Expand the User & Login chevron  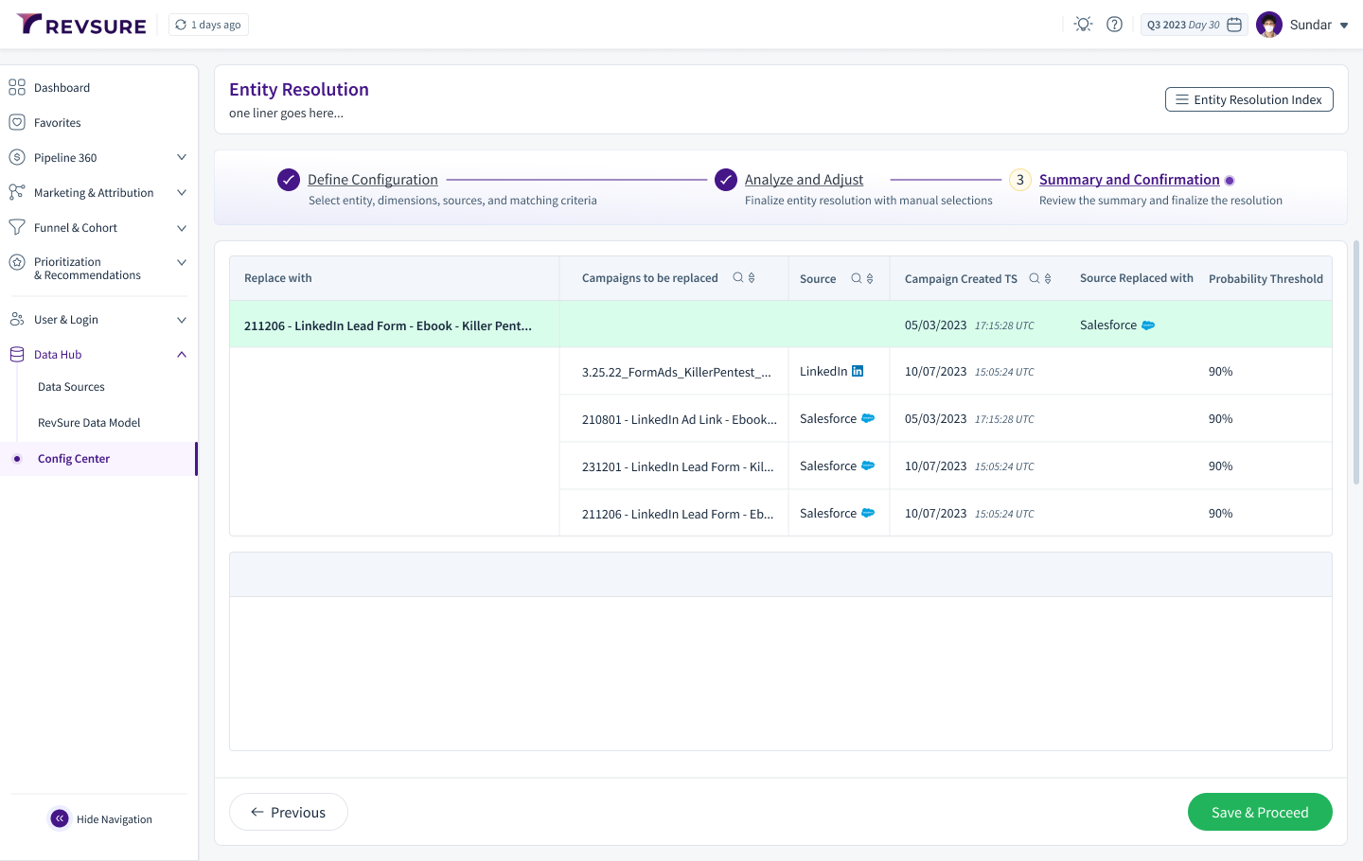coord(182,320)
